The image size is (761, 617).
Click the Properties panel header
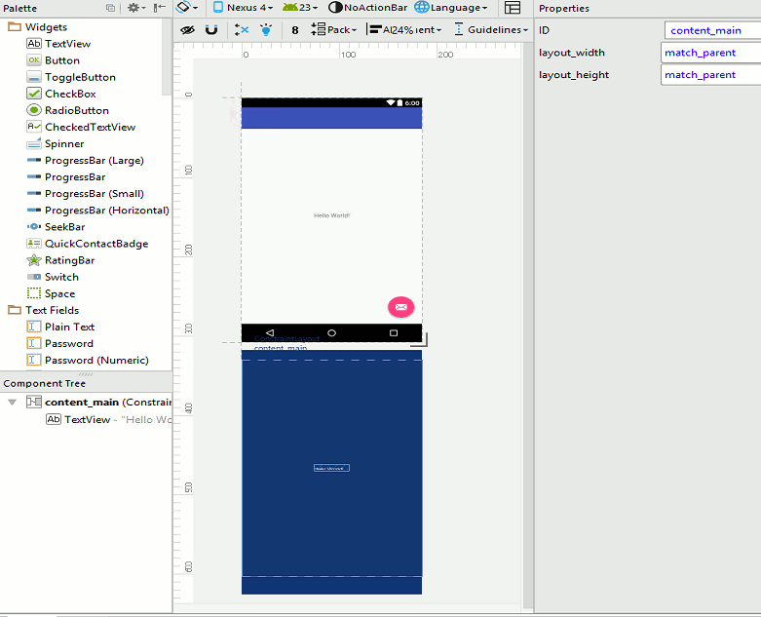[x=564, y=8]
